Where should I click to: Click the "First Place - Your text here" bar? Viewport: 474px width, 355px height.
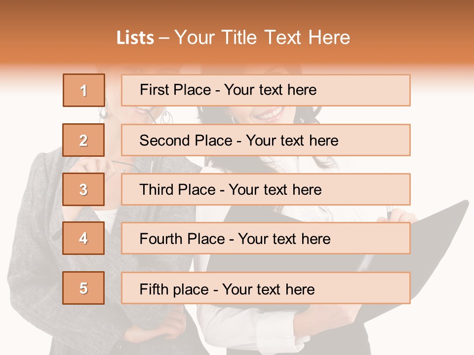266,90
